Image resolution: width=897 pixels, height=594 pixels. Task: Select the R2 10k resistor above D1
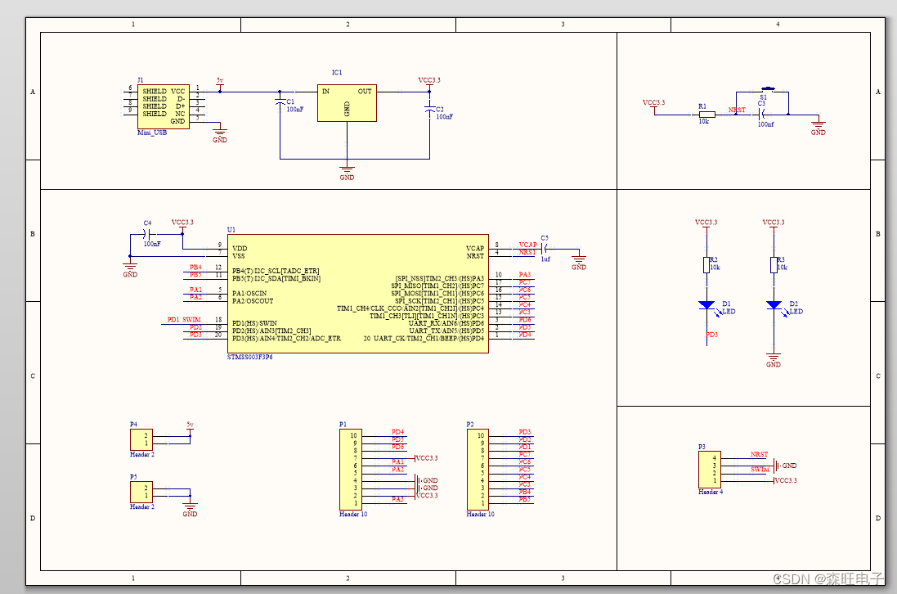(x=706, y=265)
